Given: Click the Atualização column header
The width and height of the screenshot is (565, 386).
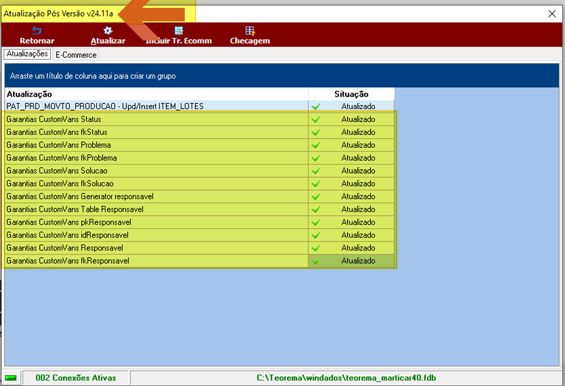Looking at the screenshot, I should (x=156, y=94).
